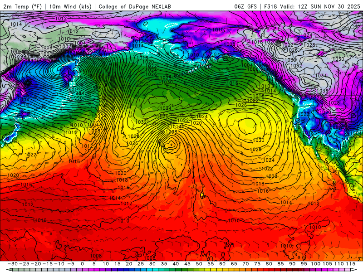The image size is (363, 272).
Task: Click the 65 value on temperature scale
Action: (x=234, y=264)
